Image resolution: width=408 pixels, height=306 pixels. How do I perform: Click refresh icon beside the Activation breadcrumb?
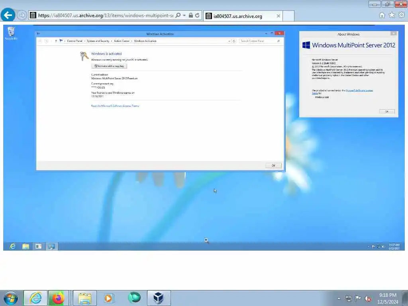coord(234,41)
